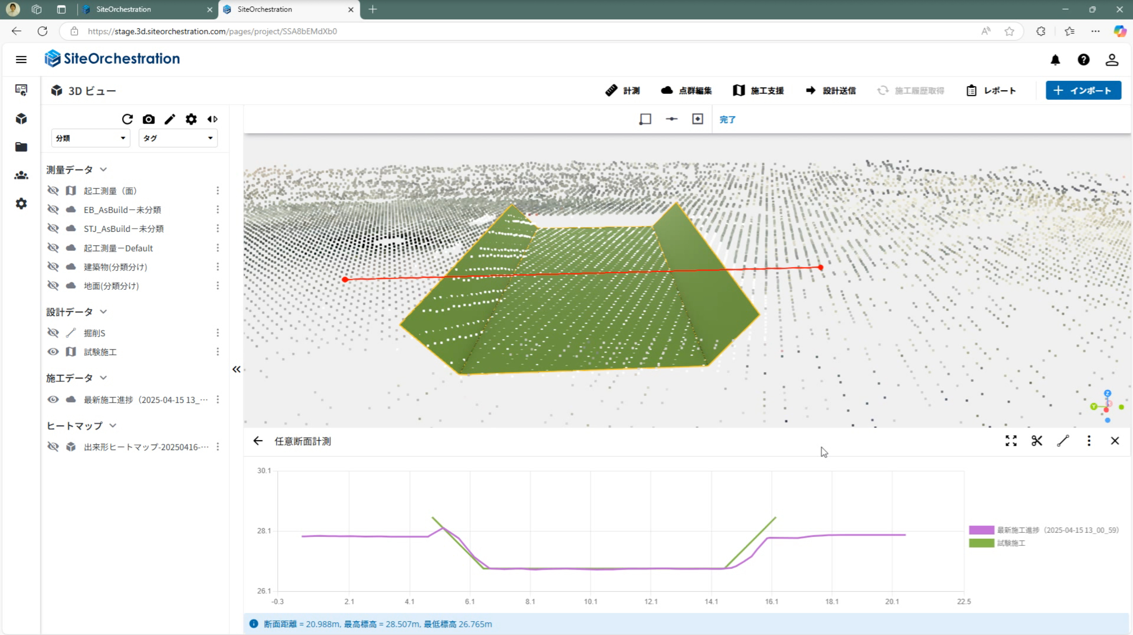Click 完了 to finish measuring
Screen dimensions: 1133x635
click(x=727, y=119)
